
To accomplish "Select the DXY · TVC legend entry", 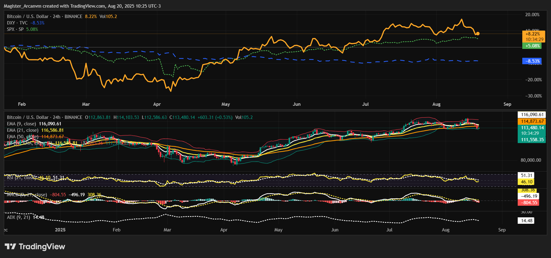I will coord(17,23).
